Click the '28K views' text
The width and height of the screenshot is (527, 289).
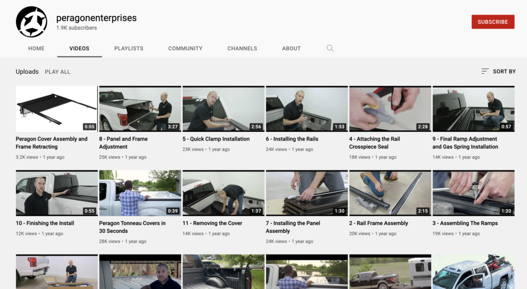point(110,241)
